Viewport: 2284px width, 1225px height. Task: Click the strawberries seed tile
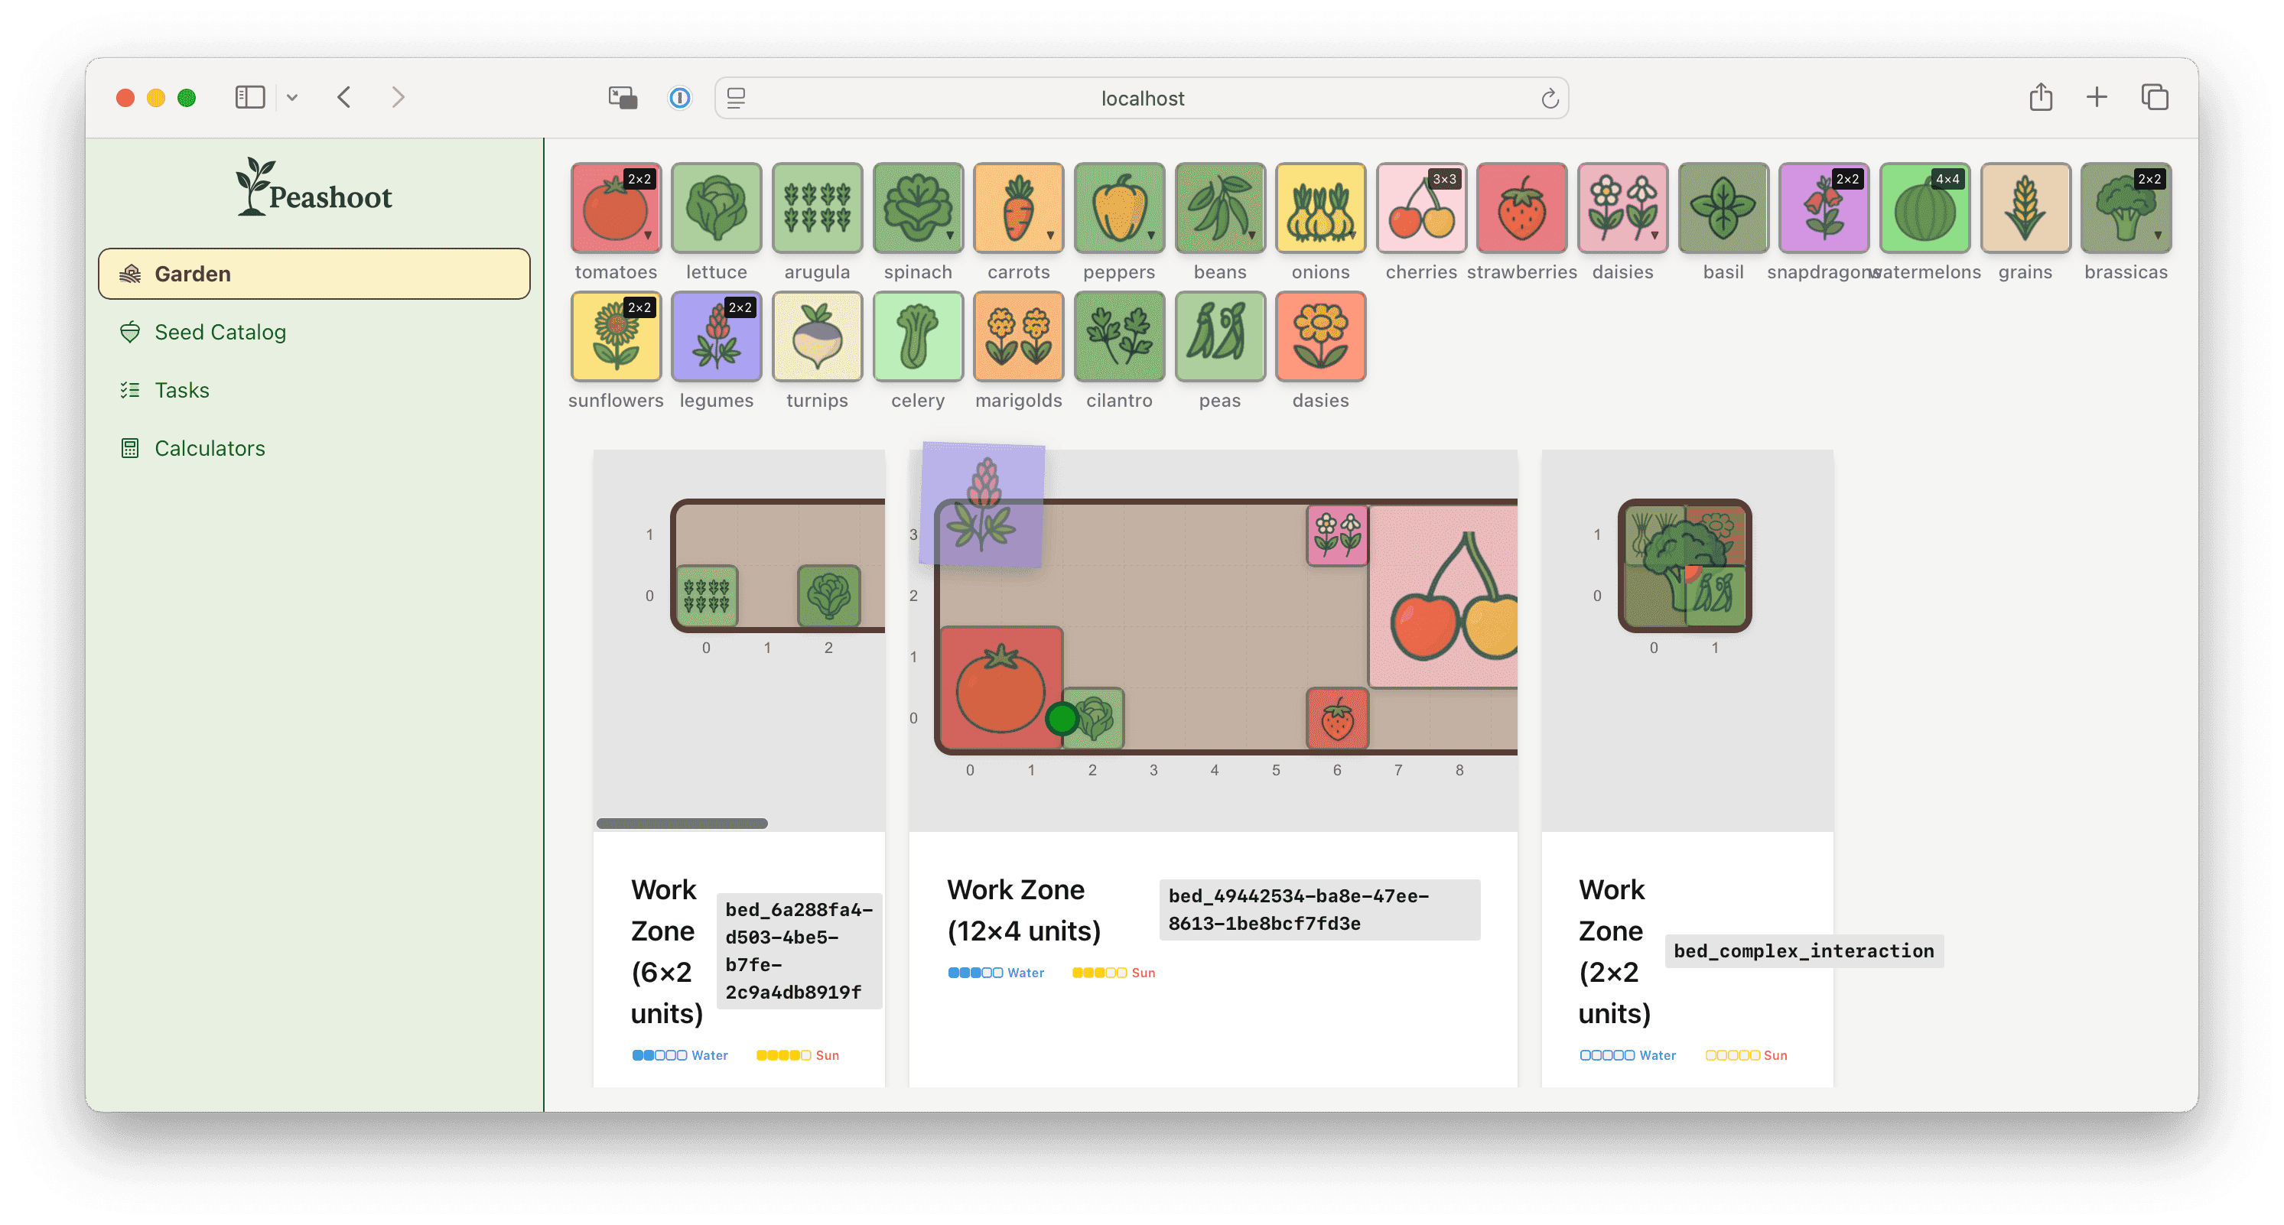tap(1521, 207)
